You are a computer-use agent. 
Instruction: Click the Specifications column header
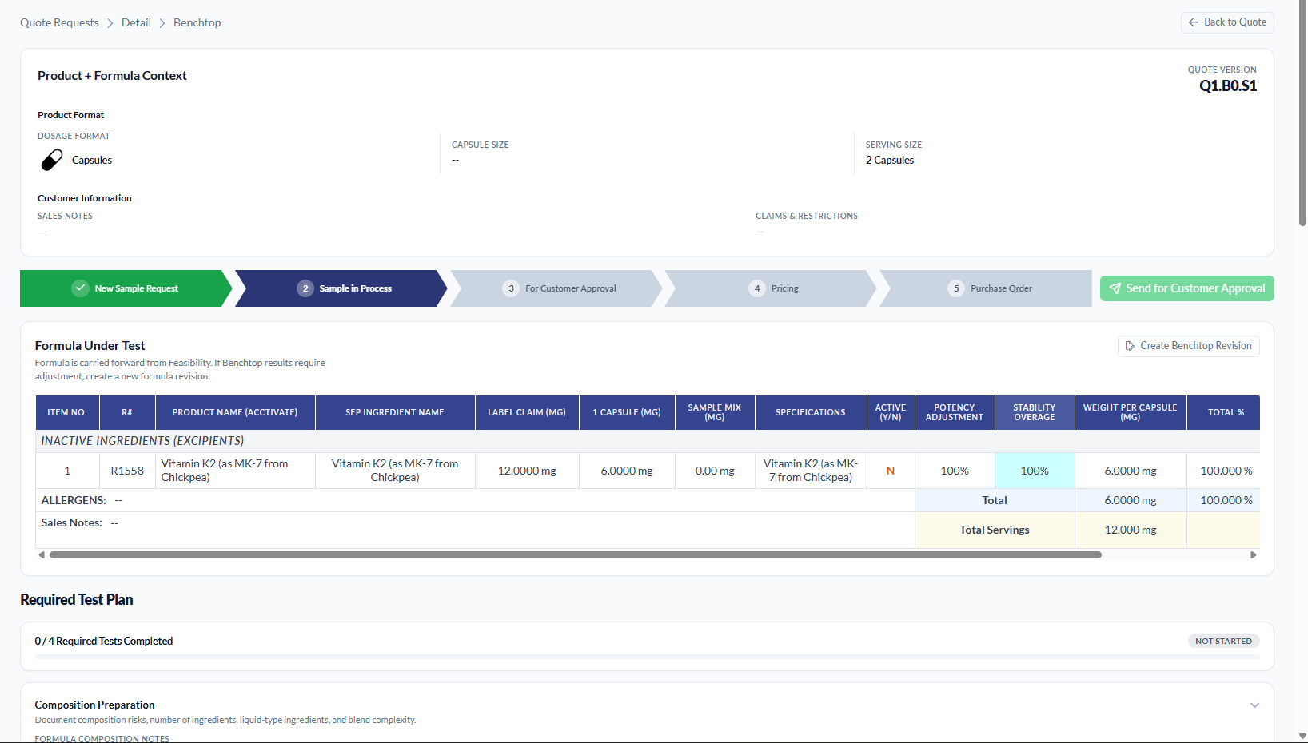[811, 412]
